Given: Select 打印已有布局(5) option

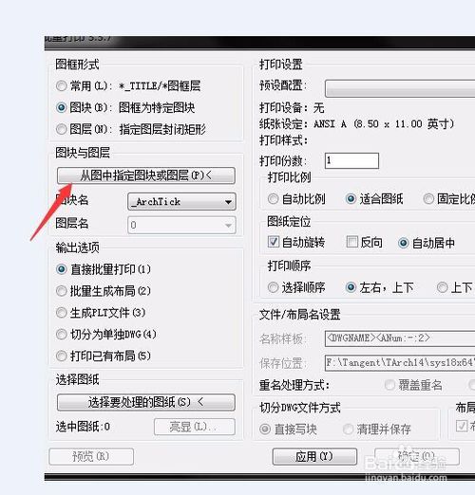Looking at the screenshot, I should point(61,356).
